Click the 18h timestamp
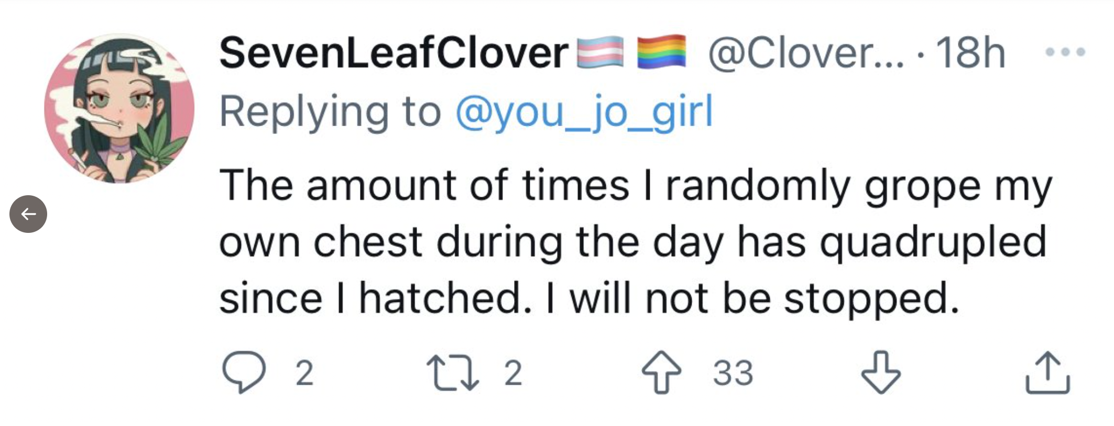Screen dimensions: 1114x426 click(970, 52)
